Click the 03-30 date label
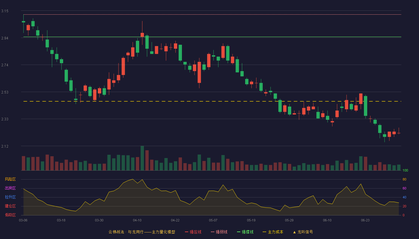This screenshot has width=419, height=239. (99, 220)
